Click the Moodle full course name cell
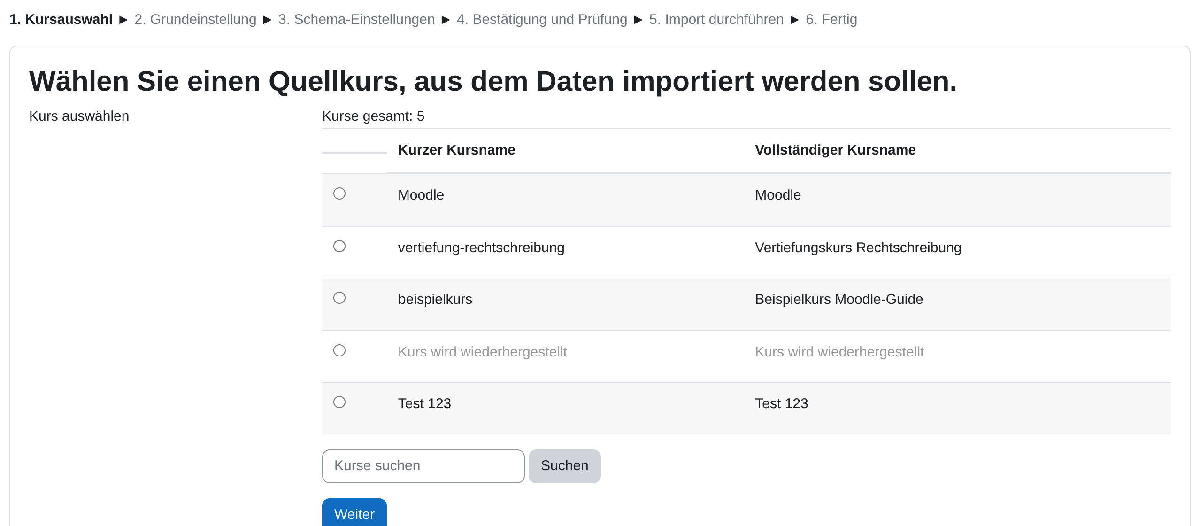Image resolution: width=1200 pixels, height=526 pixels. pos(778,195)
